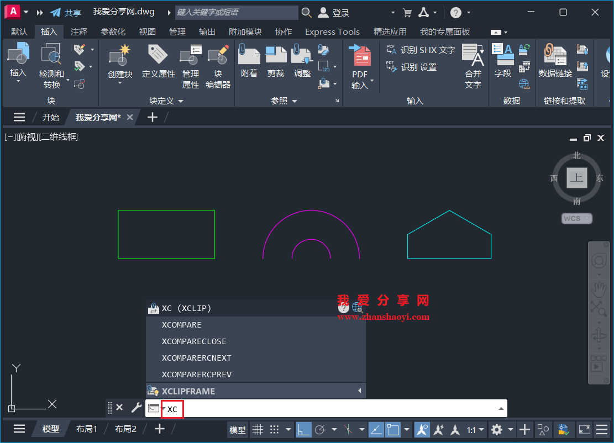Click inside the XC command line field
Image resolution: width=614 pixels, height=443 pixels.
[172, 409]
